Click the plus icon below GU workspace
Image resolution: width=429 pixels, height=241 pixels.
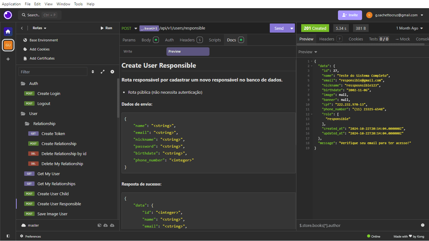click(x=8, y=59)
